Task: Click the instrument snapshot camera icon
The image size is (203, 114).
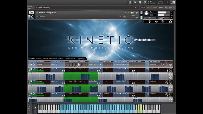Action: [x=132, y=13]
